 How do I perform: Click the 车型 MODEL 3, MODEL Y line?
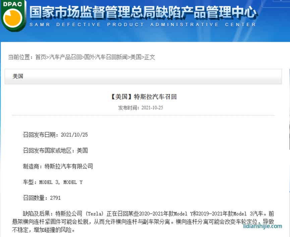click(x=52, y=182)
